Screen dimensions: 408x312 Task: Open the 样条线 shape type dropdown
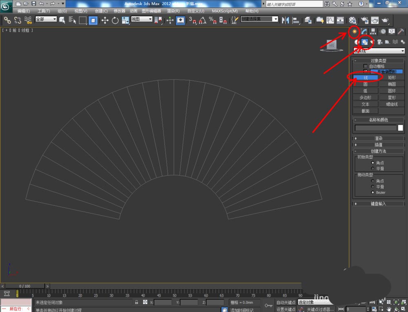click(x=379, y=51)
